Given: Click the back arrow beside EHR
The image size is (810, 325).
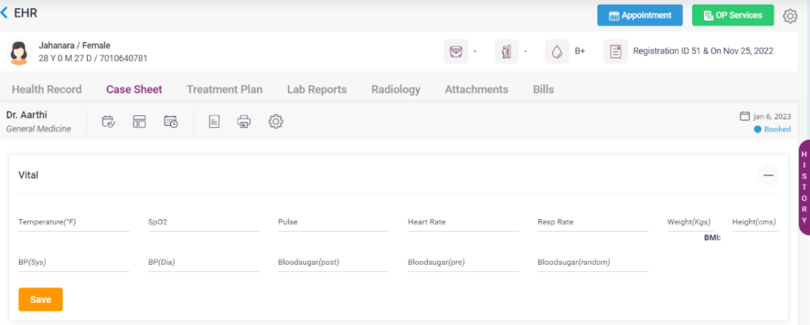Looking at the screenshot, I should click(x=5, y=13).
